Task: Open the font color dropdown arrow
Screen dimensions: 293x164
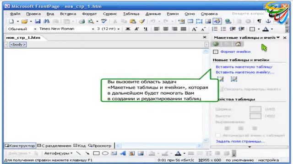Action: click(272, 29)
